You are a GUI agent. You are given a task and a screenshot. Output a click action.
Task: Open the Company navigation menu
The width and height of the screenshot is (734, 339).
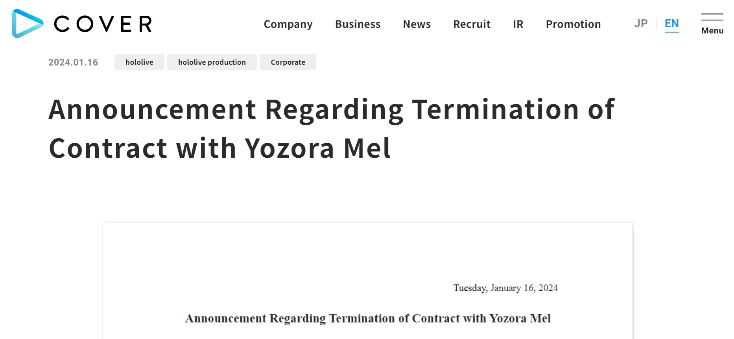(x=288, y=24)
